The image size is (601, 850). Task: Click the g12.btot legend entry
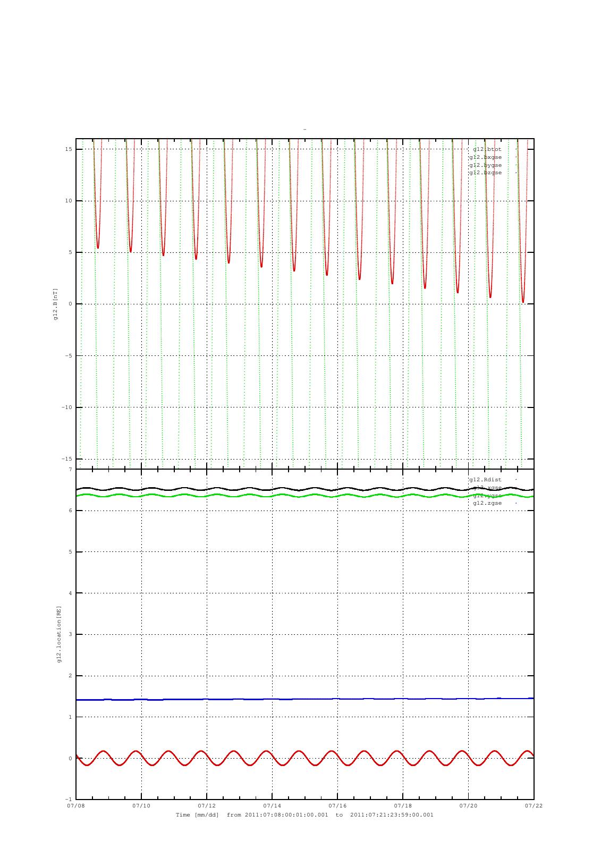(x=487, y=149)
